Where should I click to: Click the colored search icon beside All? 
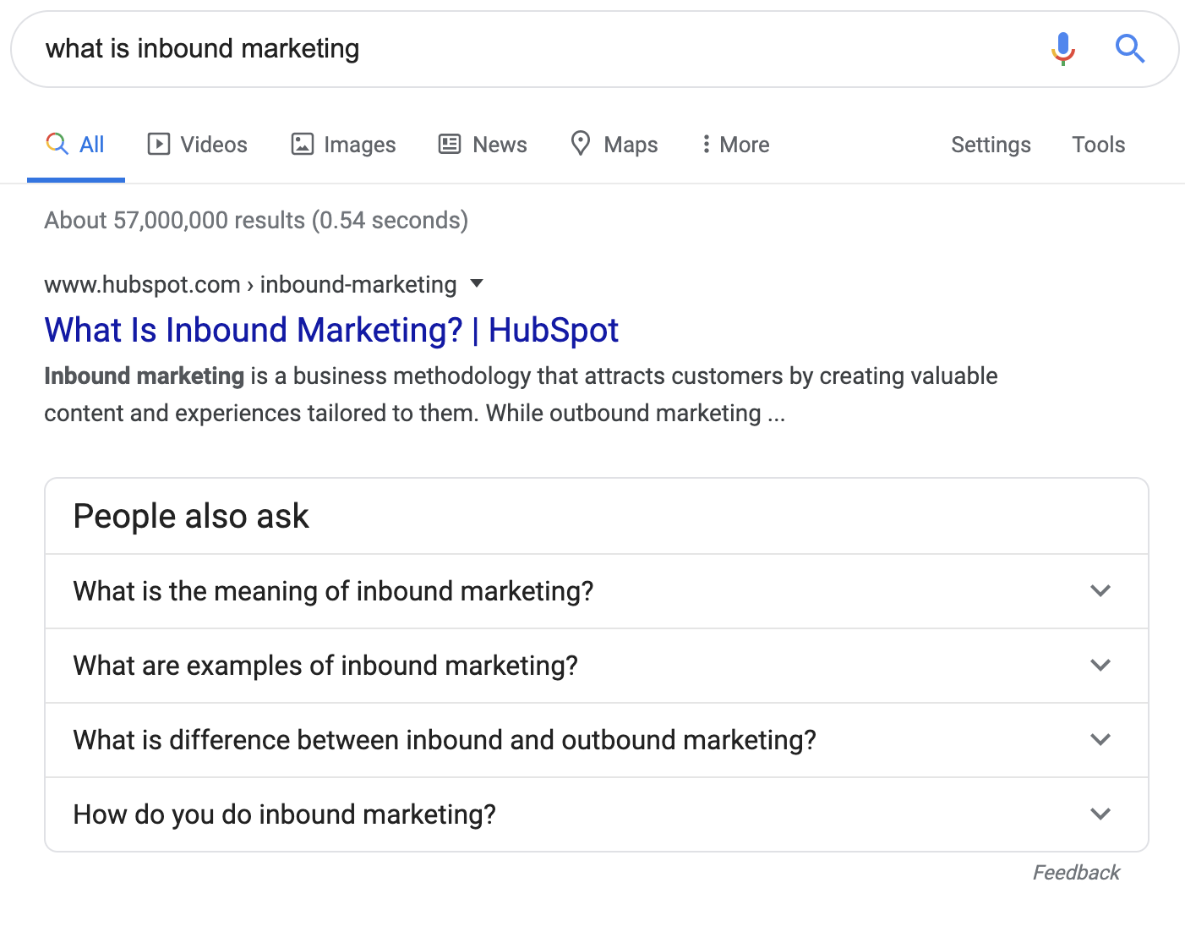coord(57,144)
